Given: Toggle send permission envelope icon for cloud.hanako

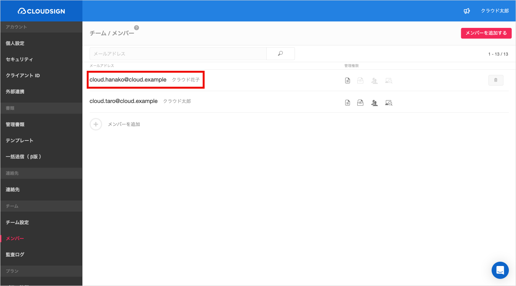Looking at the screenshot, I should pyautogui.click(x=360, y=81).
